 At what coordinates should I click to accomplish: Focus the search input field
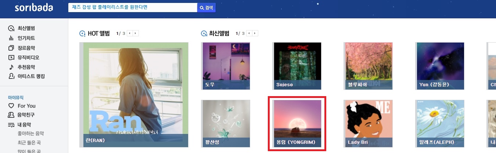[x=133, y=7]
